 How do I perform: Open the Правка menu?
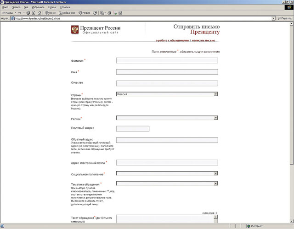(16, 7)
